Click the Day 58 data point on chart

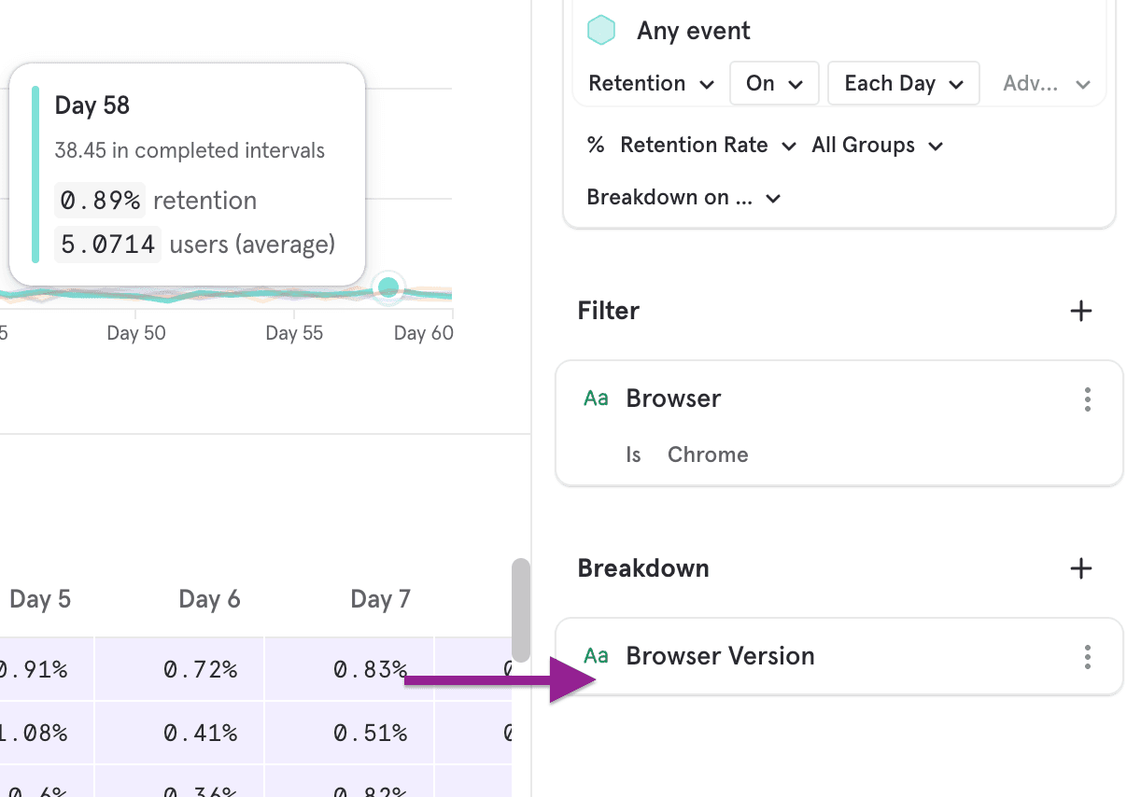click(388, 287)
